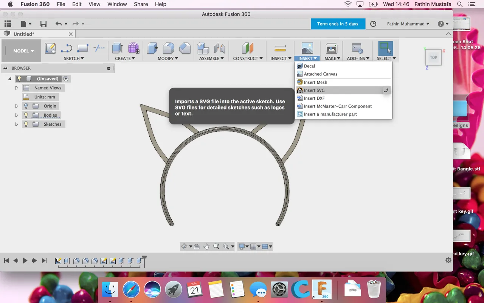Click the Insert picture icon
The width and height of the screenshot is (484, 303).
pyautogui.click(x=307, y=48)
